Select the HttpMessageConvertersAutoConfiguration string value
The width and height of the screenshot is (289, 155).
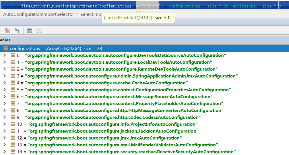tap(124, 111)
